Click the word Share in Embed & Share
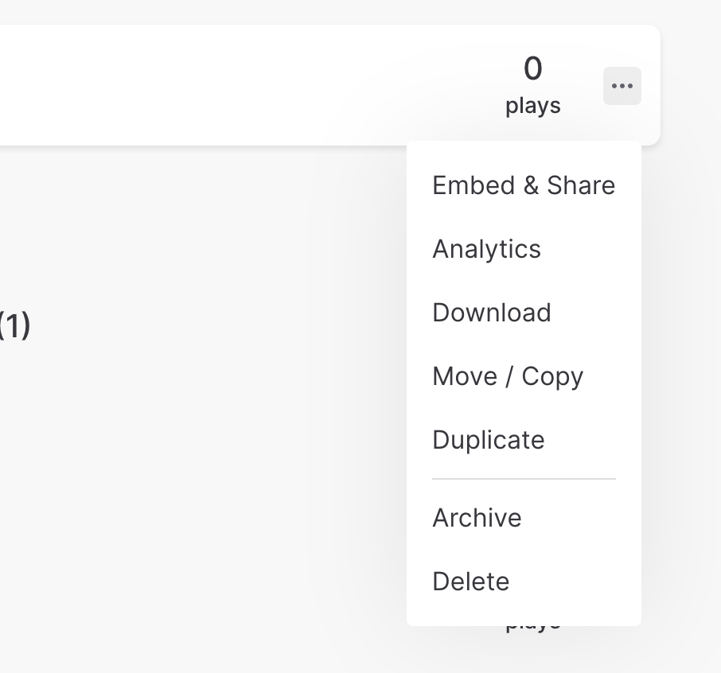The width and height of the screenshot is (721, 673). pyautogui.click(x=581, y=185)
